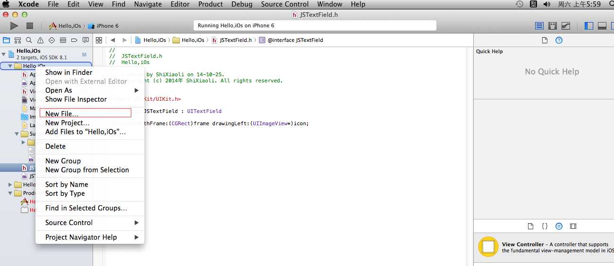Open the File Template library icon
614x266 pixels.
(x=530, y=226)
